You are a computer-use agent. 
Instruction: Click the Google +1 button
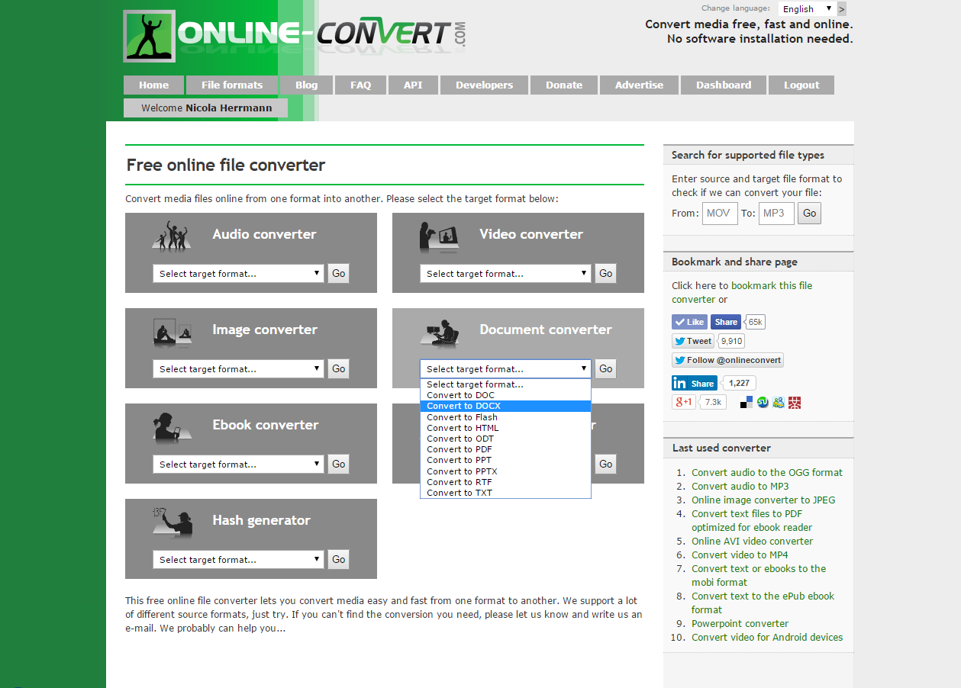[x=683, y=402]
